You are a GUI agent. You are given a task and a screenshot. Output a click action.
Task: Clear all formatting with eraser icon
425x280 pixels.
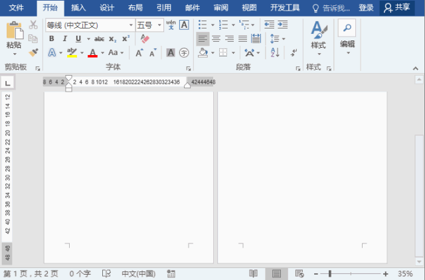(145, 38)
